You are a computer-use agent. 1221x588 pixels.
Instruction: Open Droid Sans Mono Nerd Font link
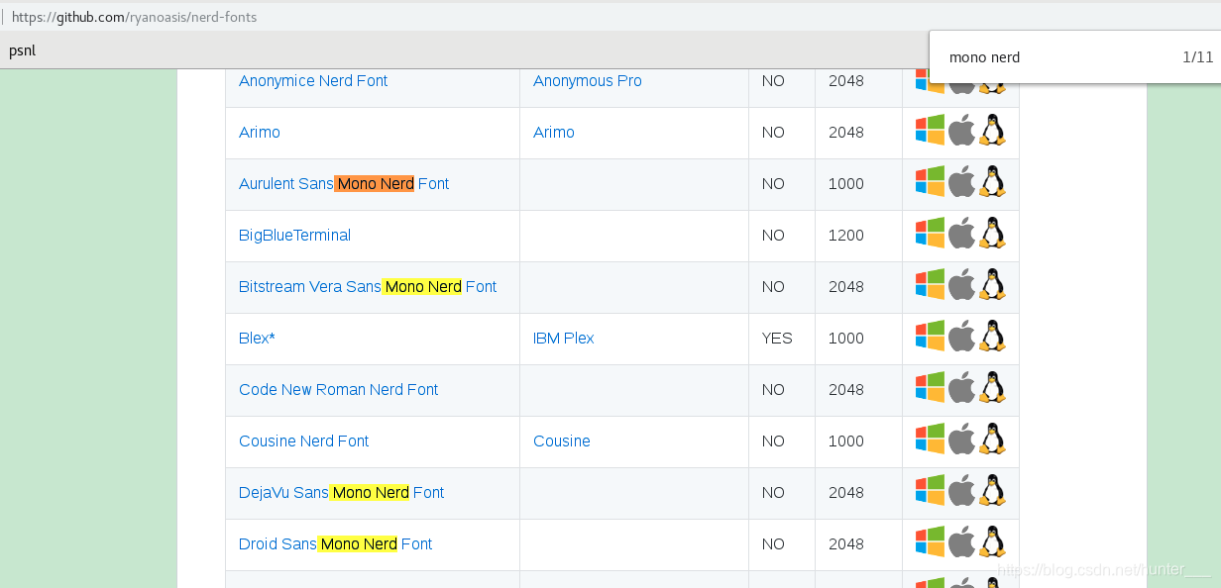click(336, 544)
